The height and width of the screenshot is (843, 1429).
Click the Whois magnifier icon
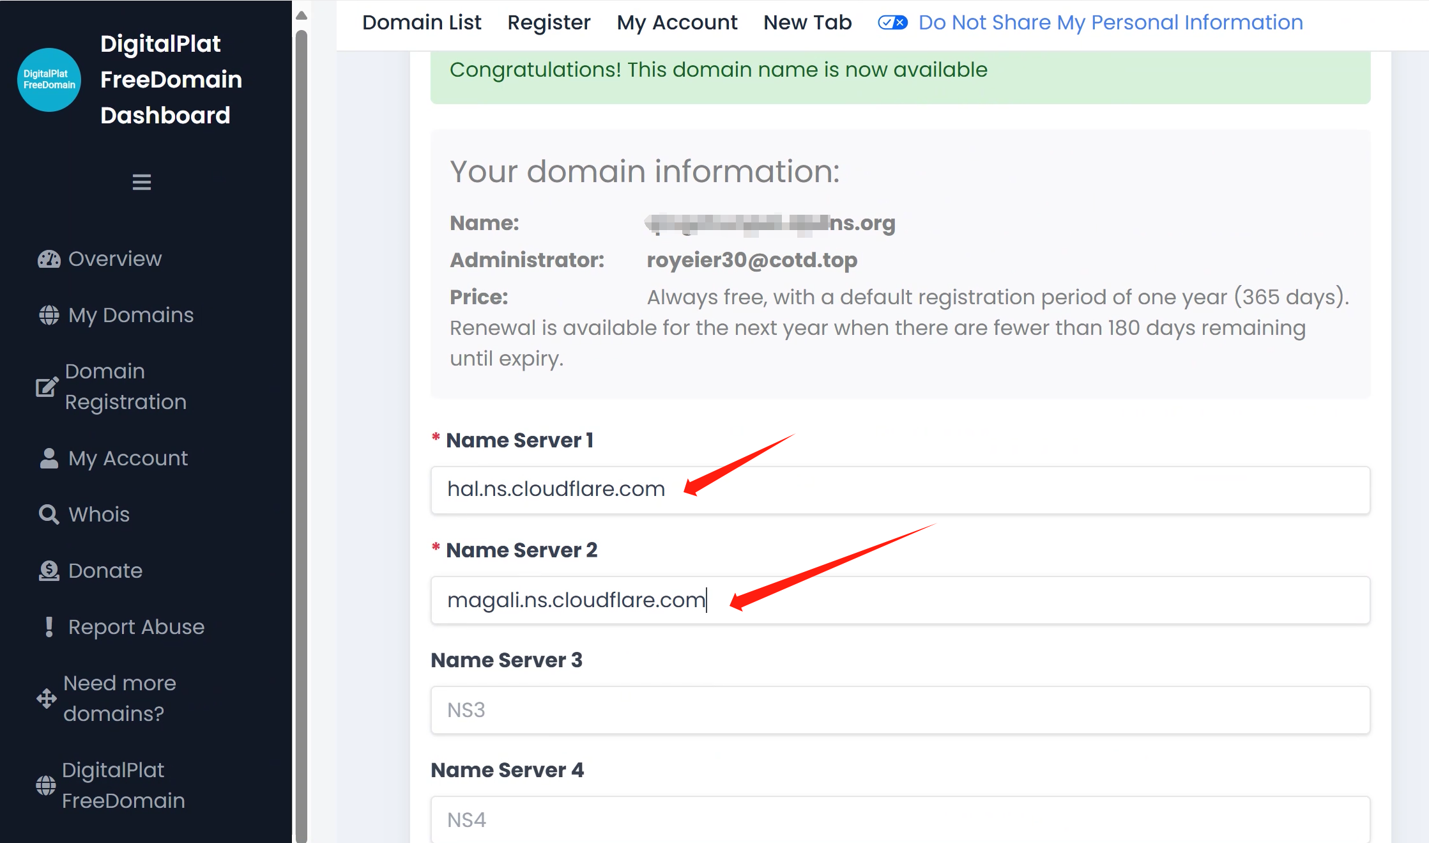[x=49, y=514]
